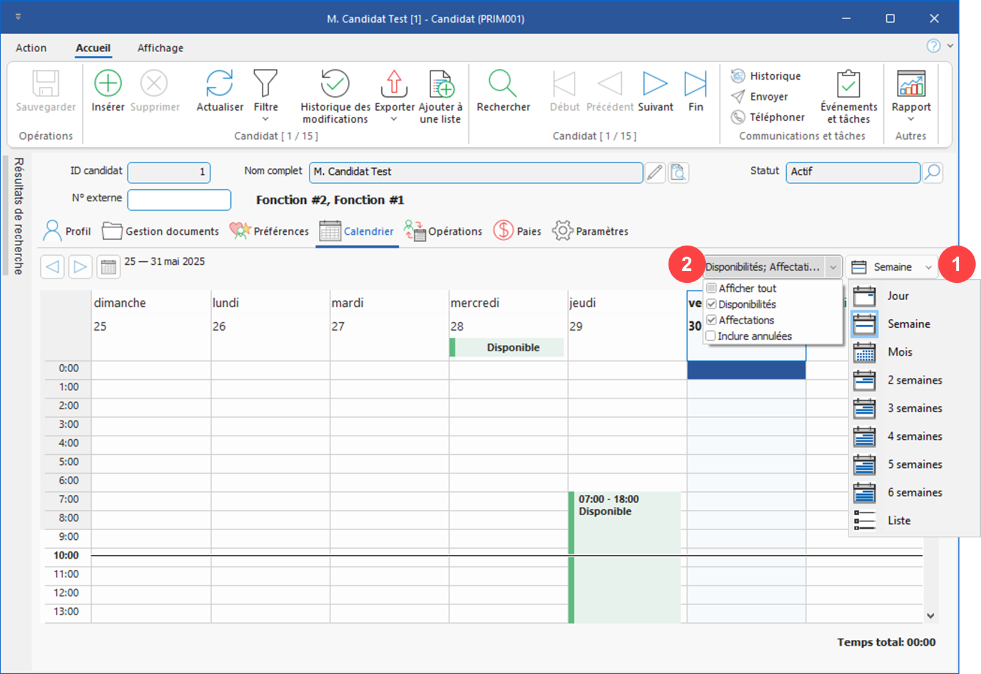Choose the Liste view option
The width and height of the screenshot is (981, 674).
pos(898,521)
